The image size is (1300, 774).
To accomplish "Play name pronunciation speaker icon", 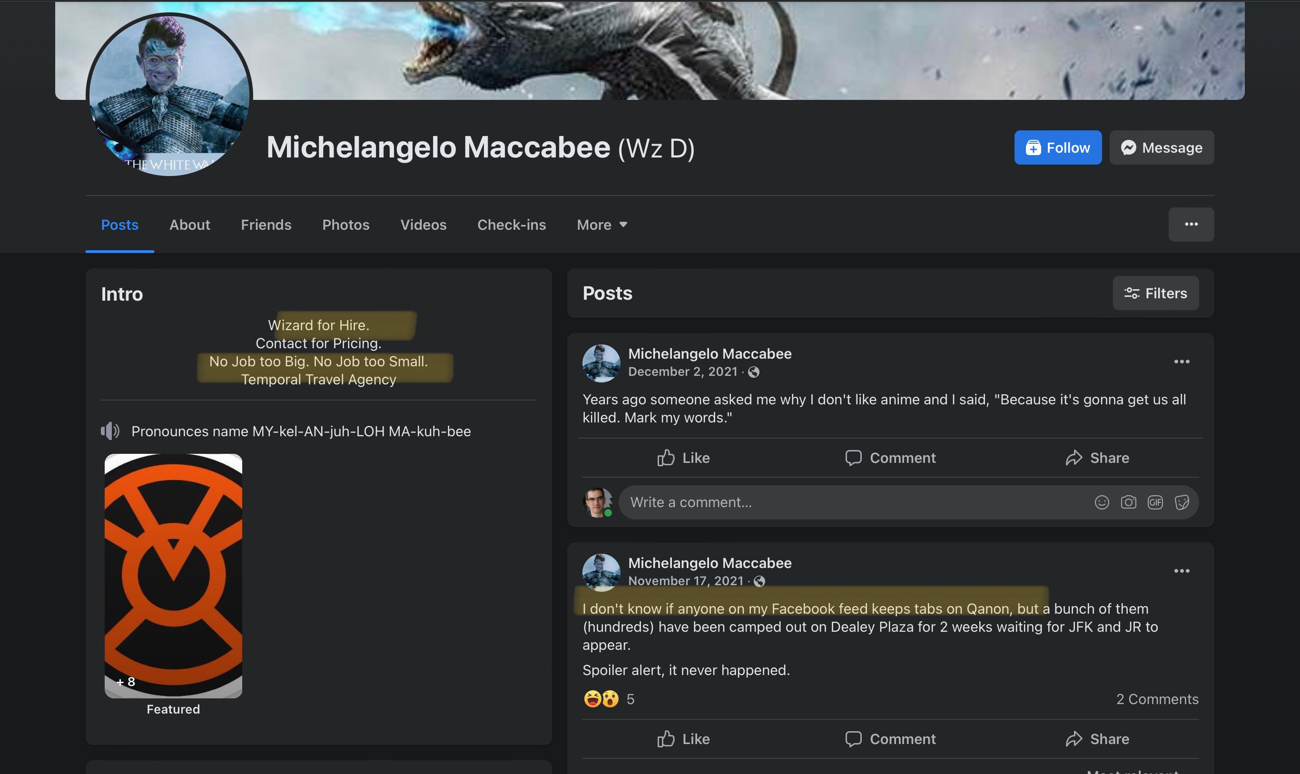I will [110, 431].
